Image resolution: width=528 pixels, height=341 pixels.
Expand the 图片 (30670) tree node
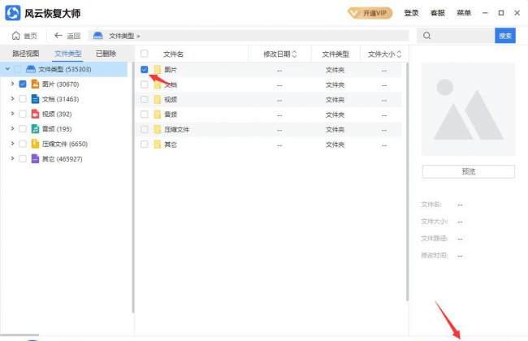(12, 84)
